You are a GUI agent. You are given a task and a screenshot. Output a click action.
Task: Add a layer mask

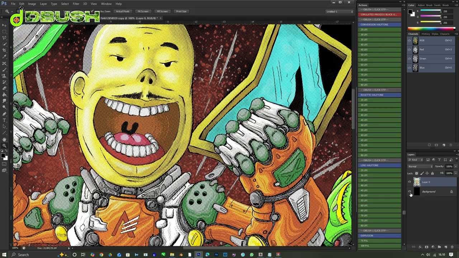point(426,247)
